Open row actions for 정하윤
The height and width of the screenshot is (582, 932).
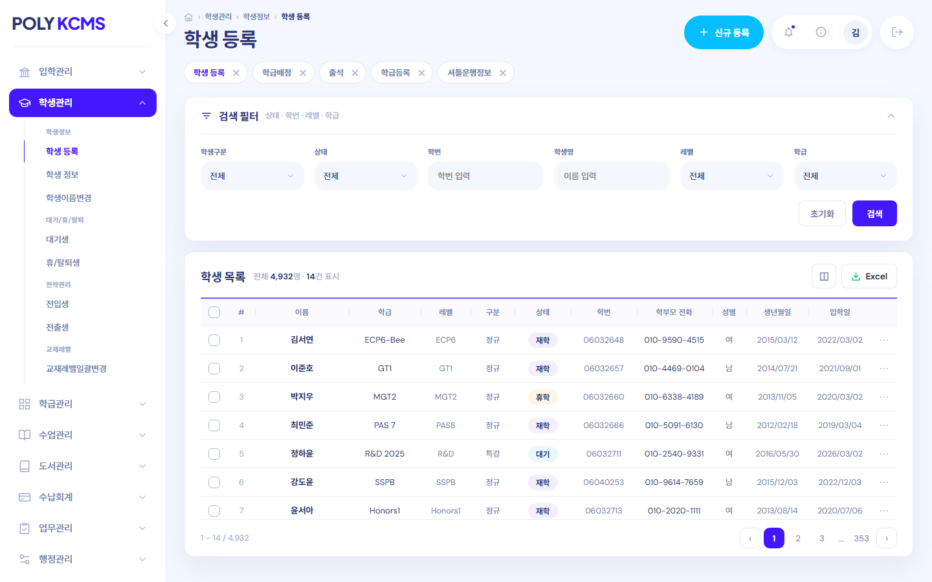[x=884, y=454]
